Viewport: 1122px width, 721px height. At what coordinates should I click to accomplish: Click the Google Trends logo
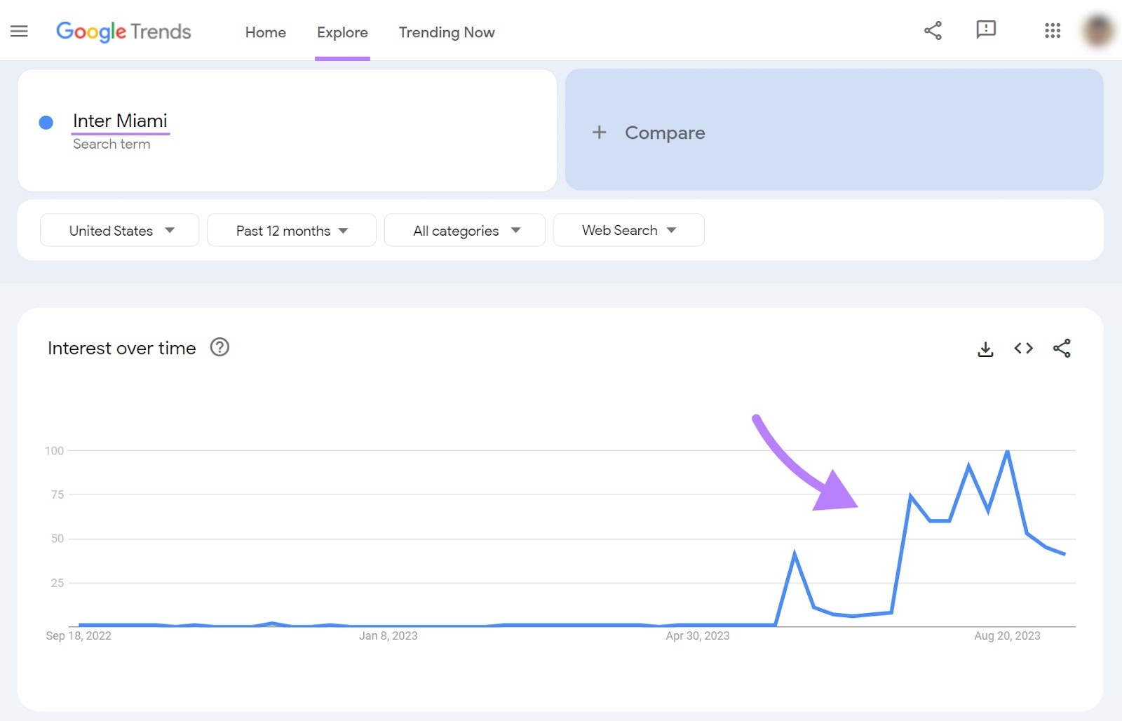(x=123, y=32)
